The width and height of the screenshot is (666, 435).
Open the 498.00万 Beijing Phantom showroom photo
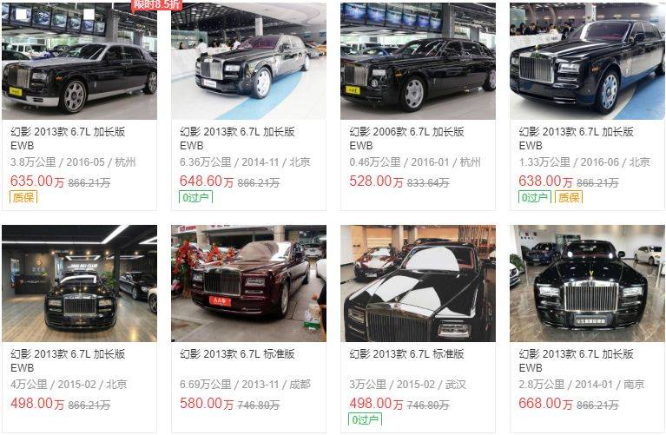click(x=79, y=283)
